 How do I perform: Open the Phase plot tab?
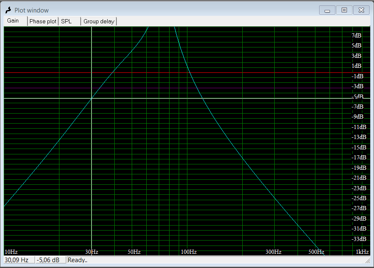point(43,21)
